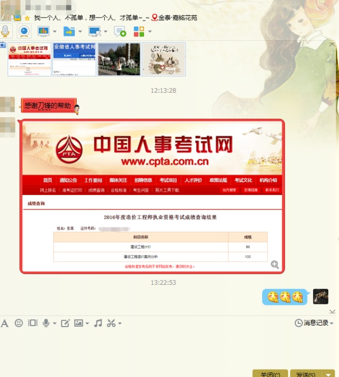The image size is (339, 377).
Task: Open the presentation demo screen icon
Action: point(43,31)
